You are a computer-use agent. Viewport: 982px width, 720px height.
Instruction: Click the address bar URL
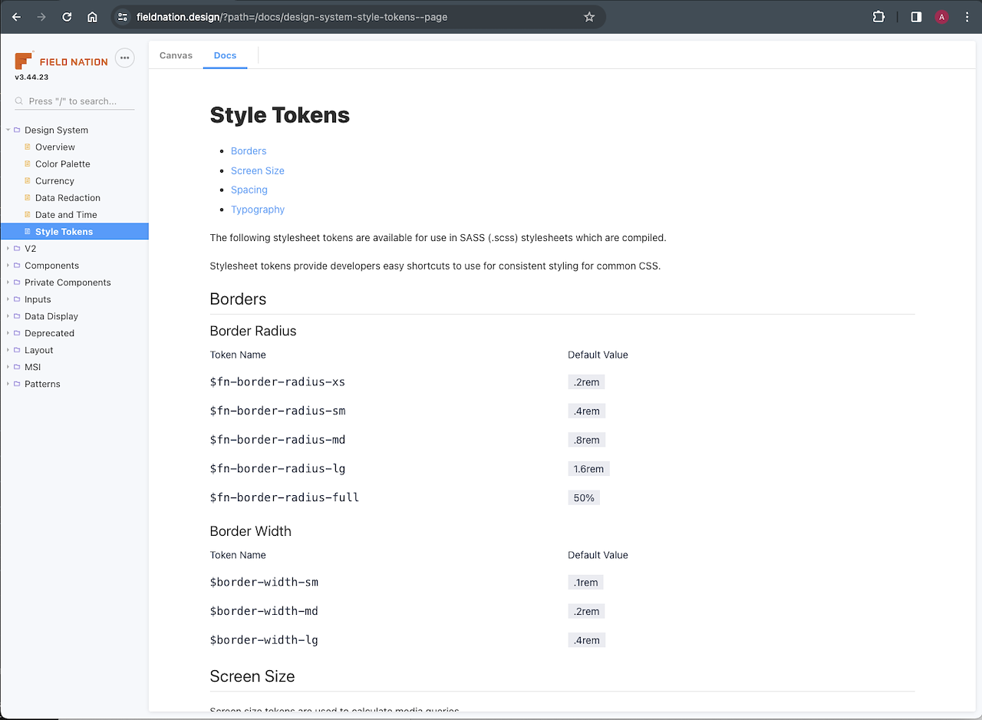click(292, 17)
